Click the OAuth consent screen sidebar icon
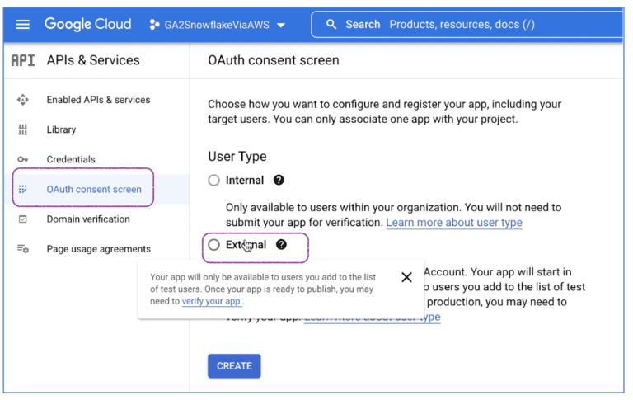Screen dimensions: 633x400 (x=22, y=189)
